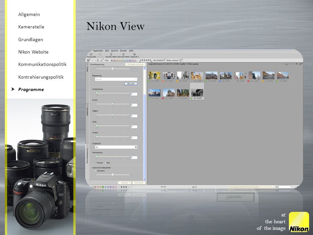The width and height of the screenshot is (313, 235).
Task: Go to Nikon Website slide section
Action: pyautogui.click(x=33, y=52)
